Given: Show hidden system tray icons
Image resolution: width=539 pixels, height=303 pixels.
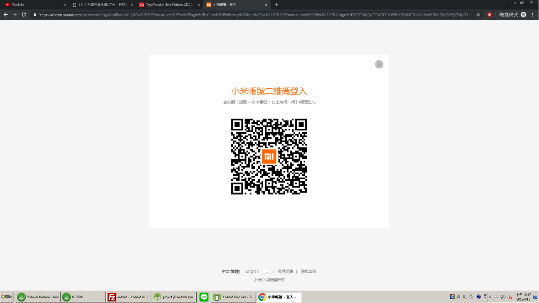Looking at the screenshot, I should [x=490, y=297].
